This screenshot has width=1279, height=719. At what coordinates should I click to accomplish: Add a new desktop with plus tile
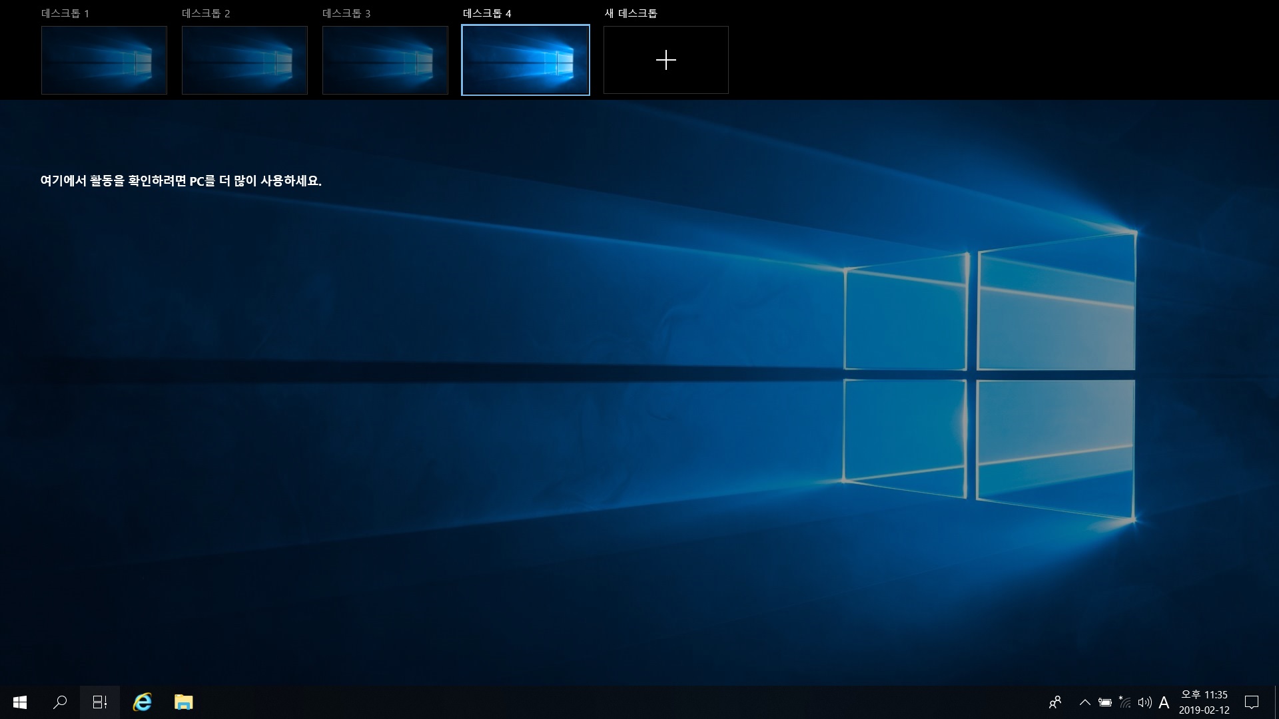click(666, 60)
